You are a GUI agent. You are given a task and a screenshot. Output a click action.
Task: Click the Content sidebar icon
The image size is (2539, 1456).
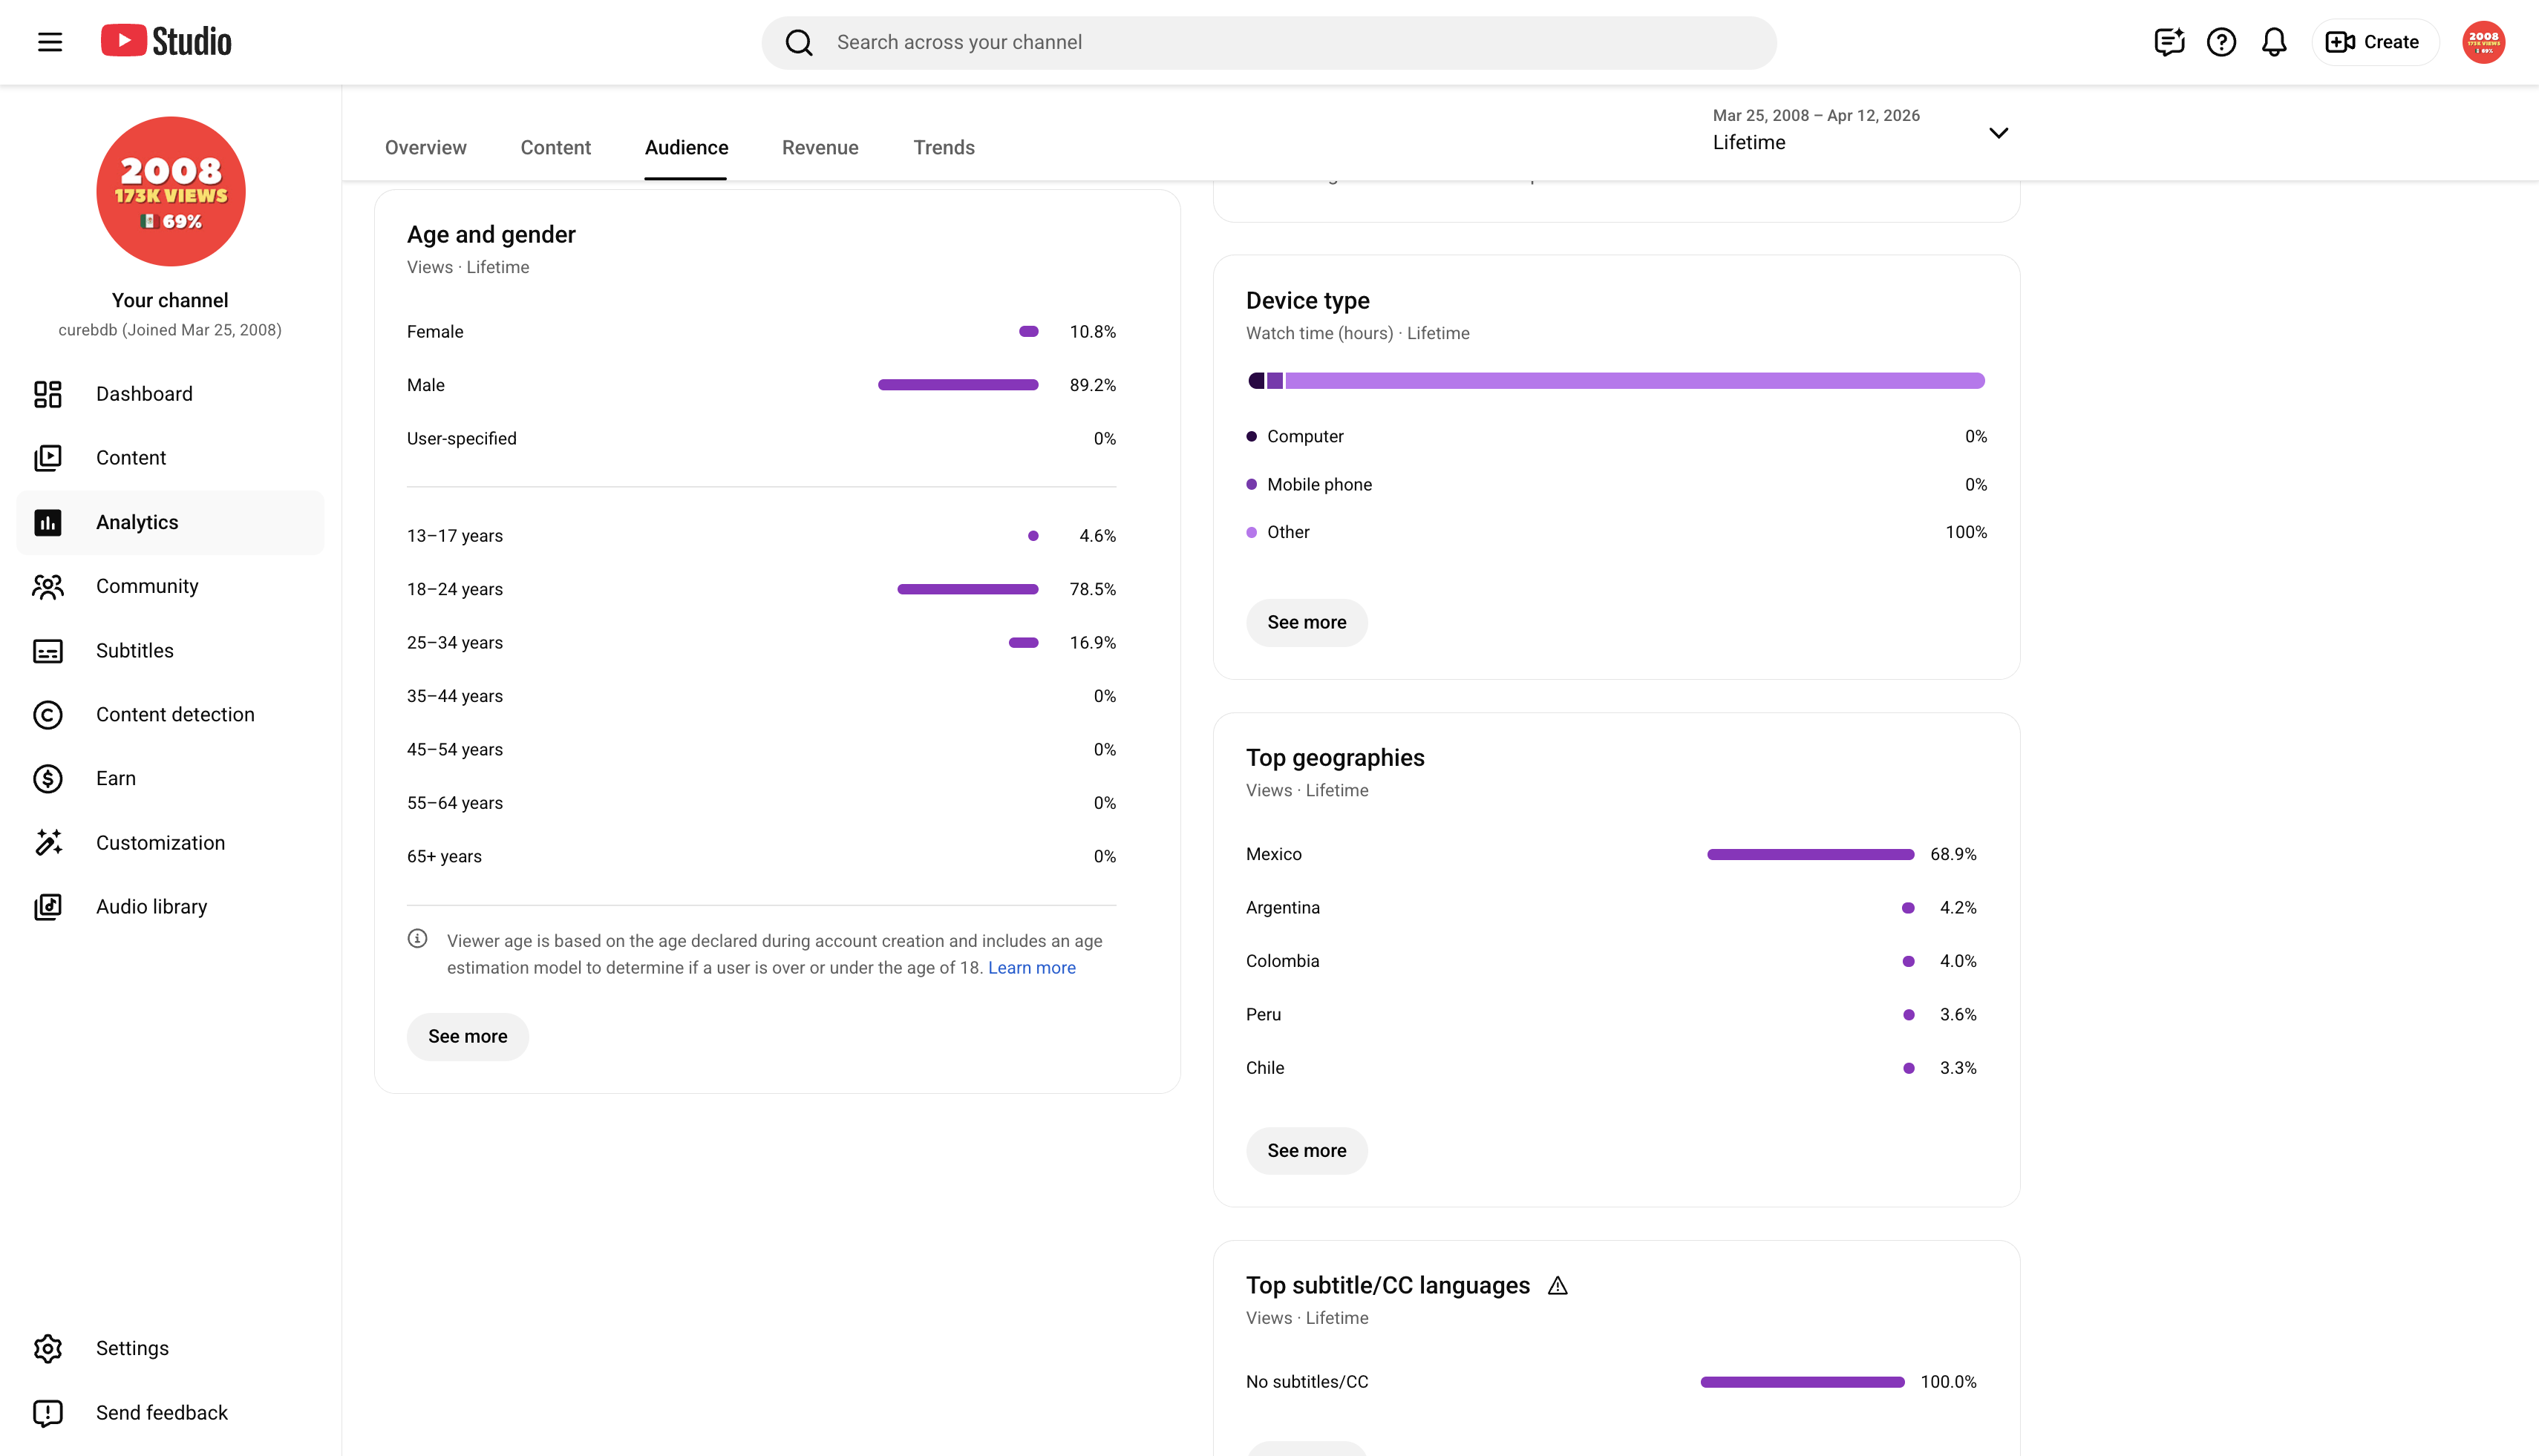tap(48, 458)
